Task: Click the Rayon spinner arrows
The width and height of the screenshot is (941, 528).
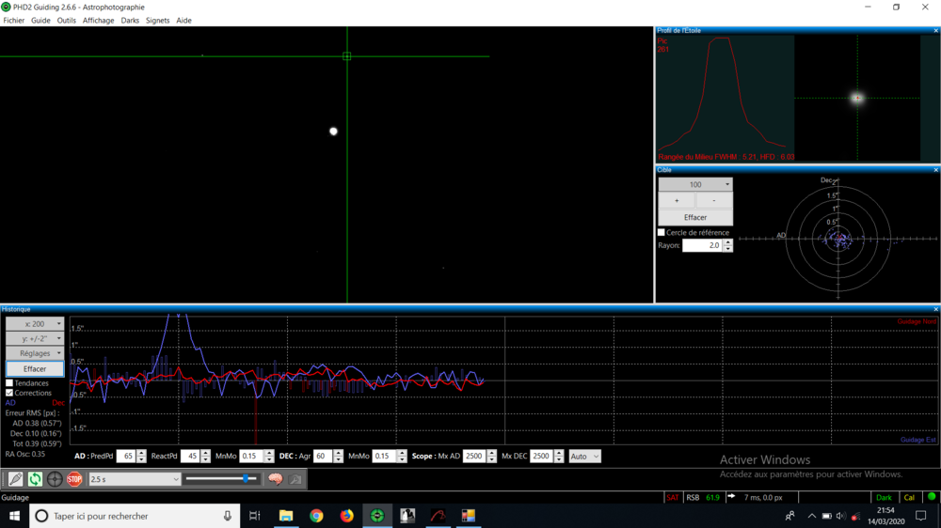Action: tap(728, 245)
